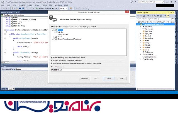
Task: Click the Previous button in wizard
Action: coord(84,78)
